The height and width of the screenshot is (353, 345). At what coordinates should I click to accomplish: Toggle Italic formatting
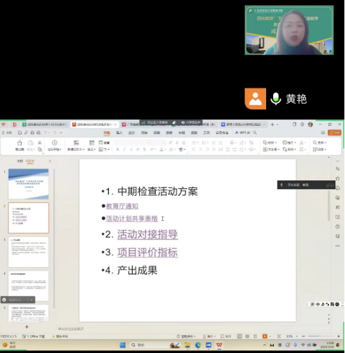124,150
